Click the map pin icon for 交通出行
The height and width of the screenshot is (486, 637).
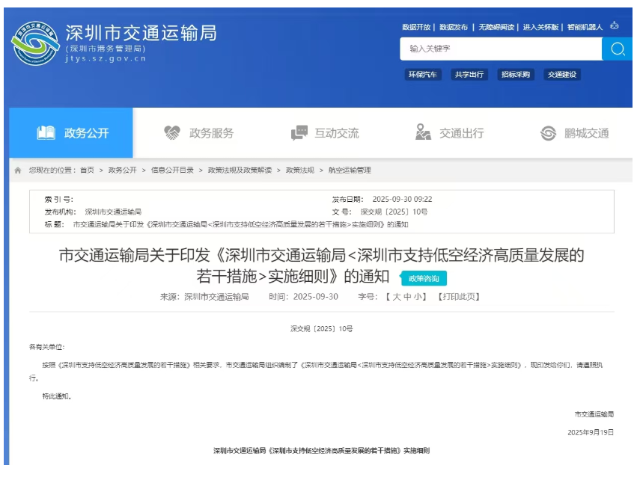(x=423, y=133)
